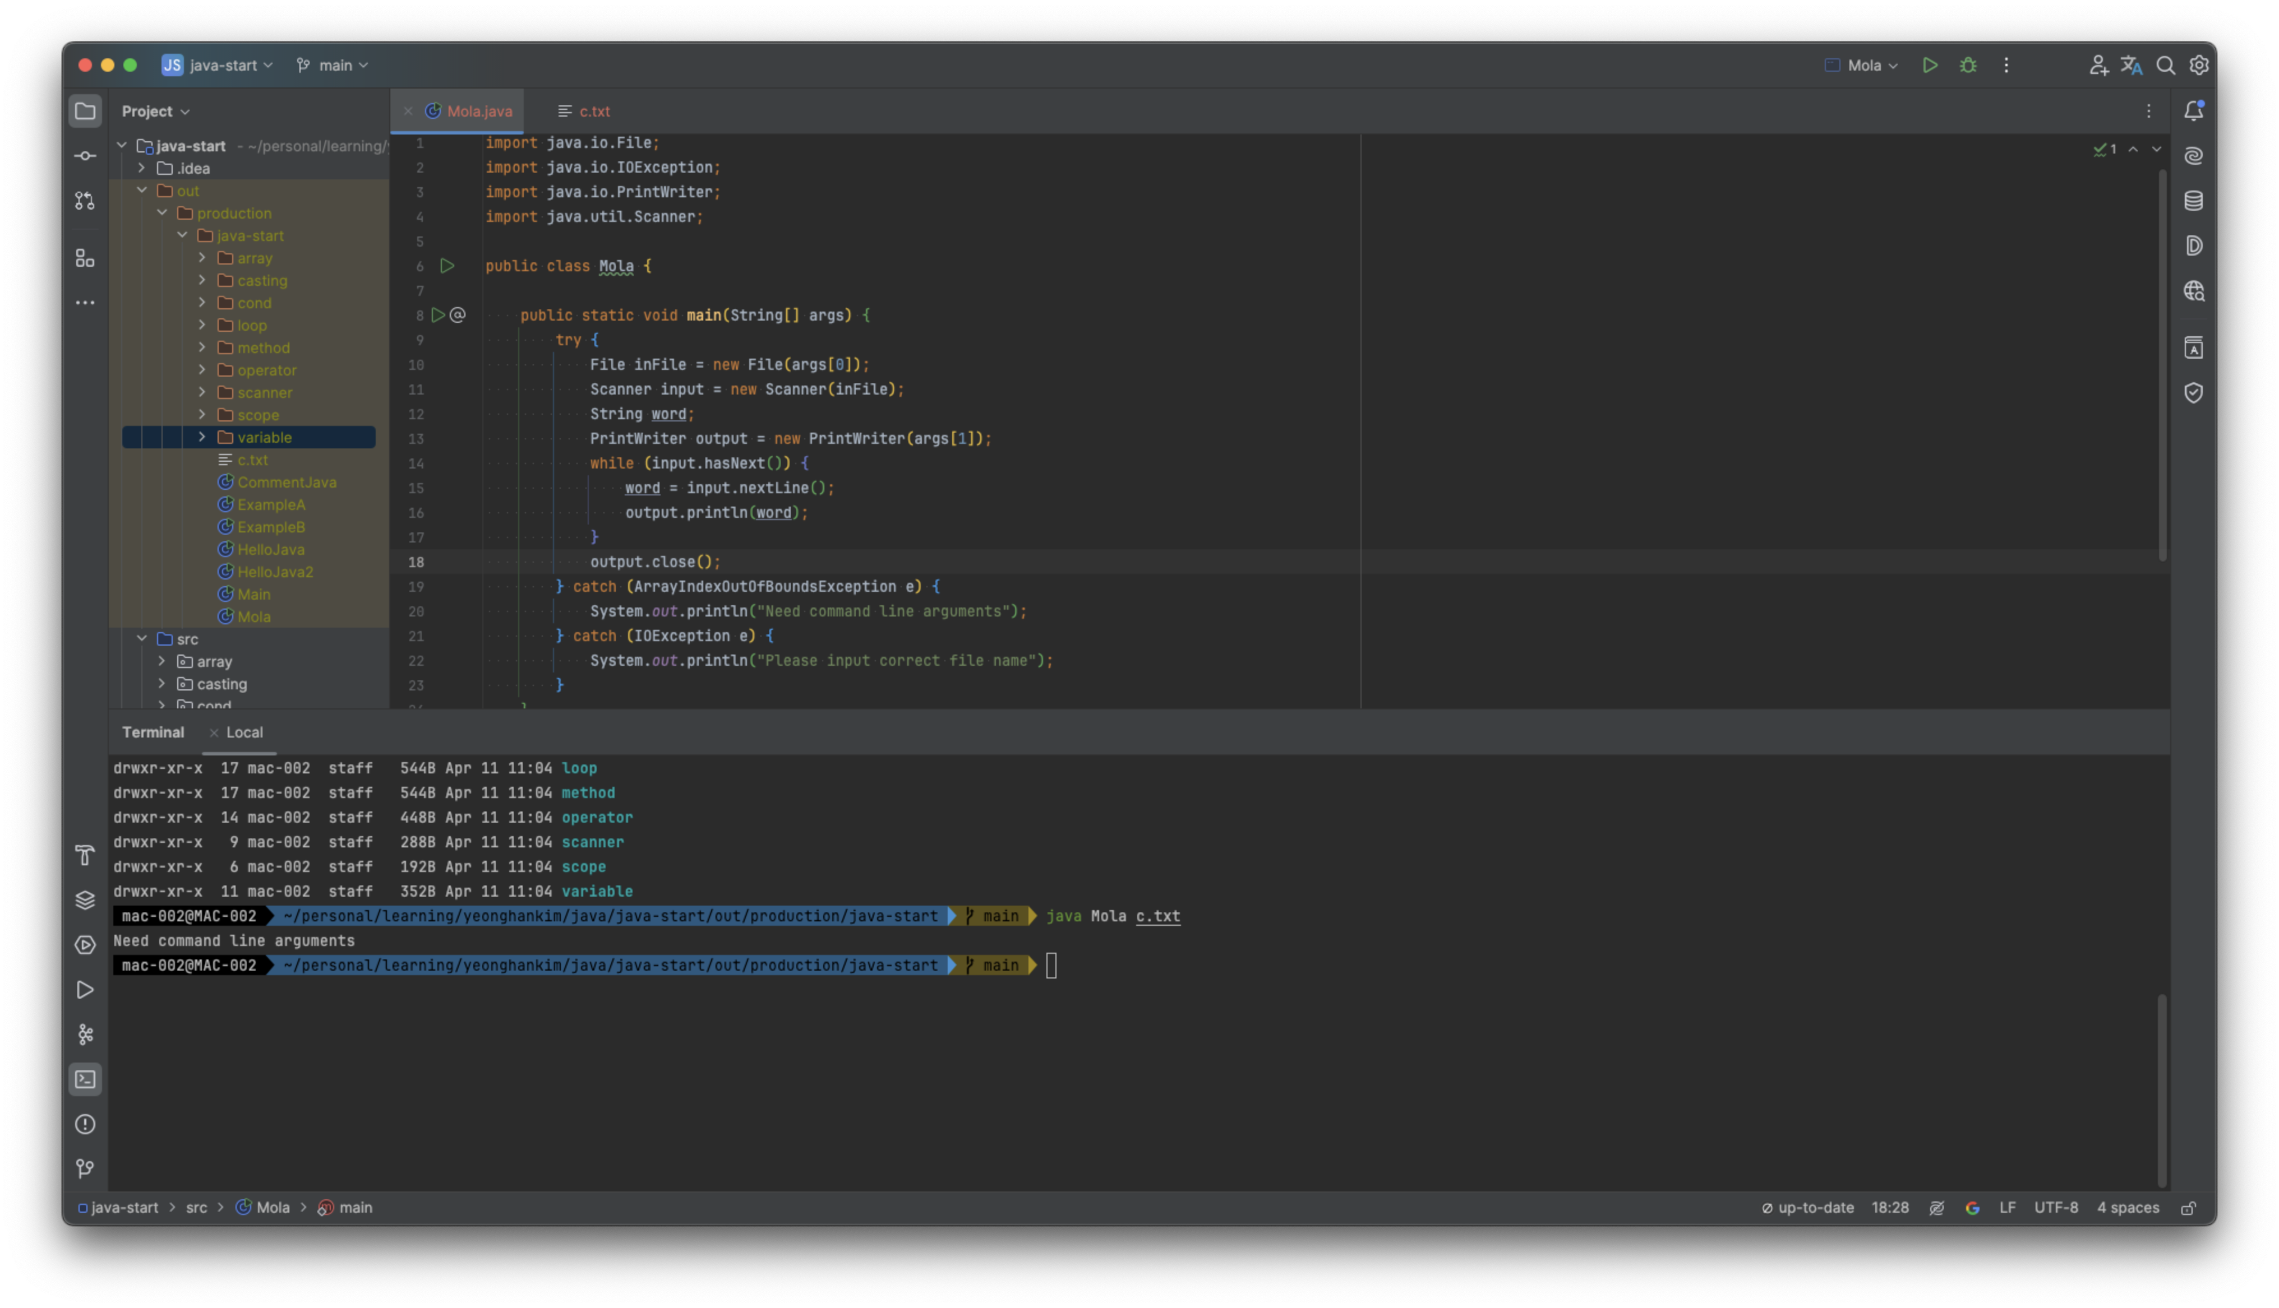Open more run actions menu
This screenshot has height=1308, width=2279.
(x=2006, y=66)
